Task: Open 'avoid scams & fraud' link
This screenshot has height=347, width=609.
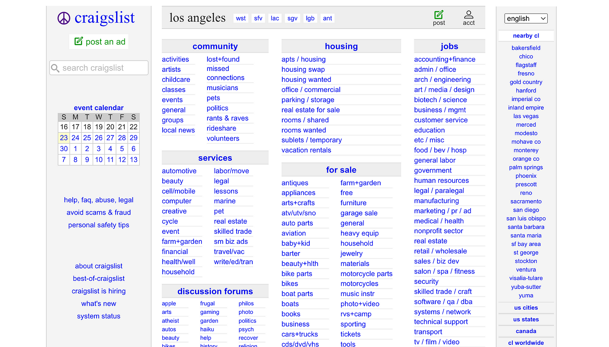Action: [x=99, y=212]
